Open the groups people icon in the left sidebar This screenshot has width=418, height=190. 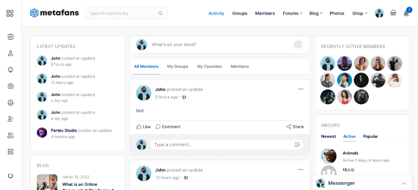tap(10, 135)
